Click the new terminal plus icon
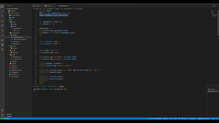The height and width of the screenshot is (123, 219). click(208, 86)
